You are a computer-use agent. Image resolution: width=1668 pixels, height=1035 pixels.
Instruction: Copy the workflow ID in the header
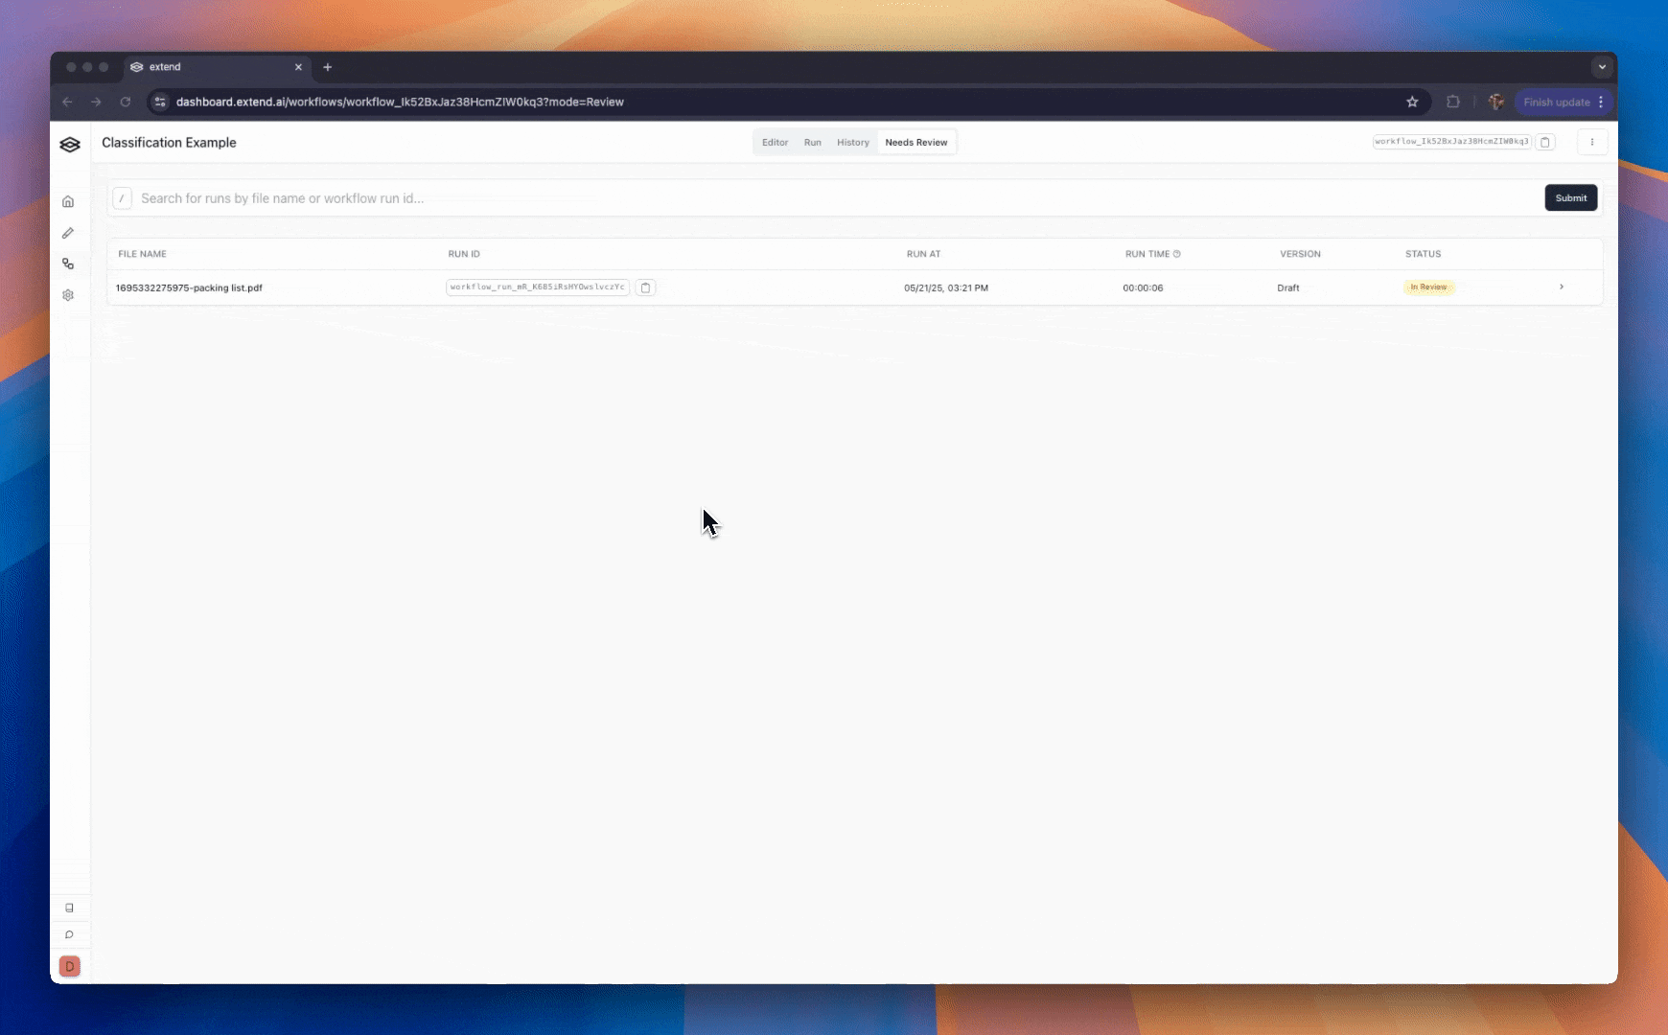[x=1545, y=142]
